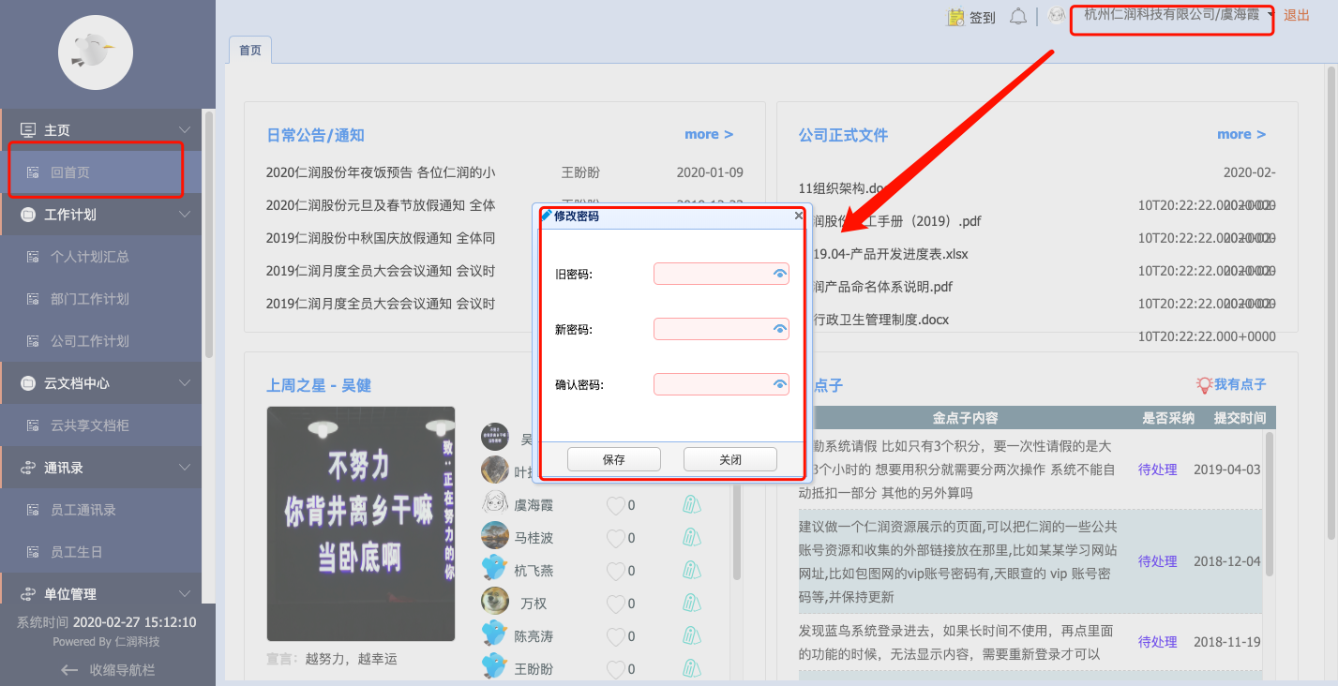Click the green paperclip icon beside 马桂波

691,538
